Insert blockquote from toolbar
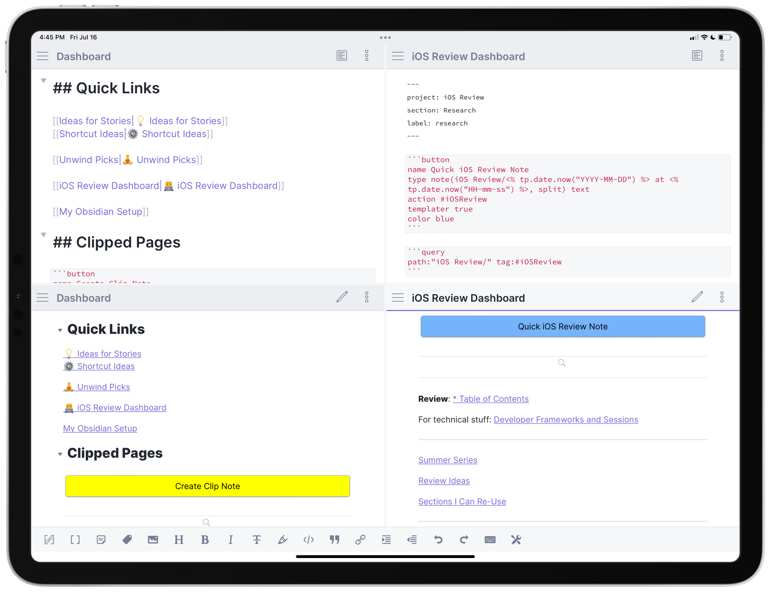Viewport: 771px width, 593px height. click(334, 540)
